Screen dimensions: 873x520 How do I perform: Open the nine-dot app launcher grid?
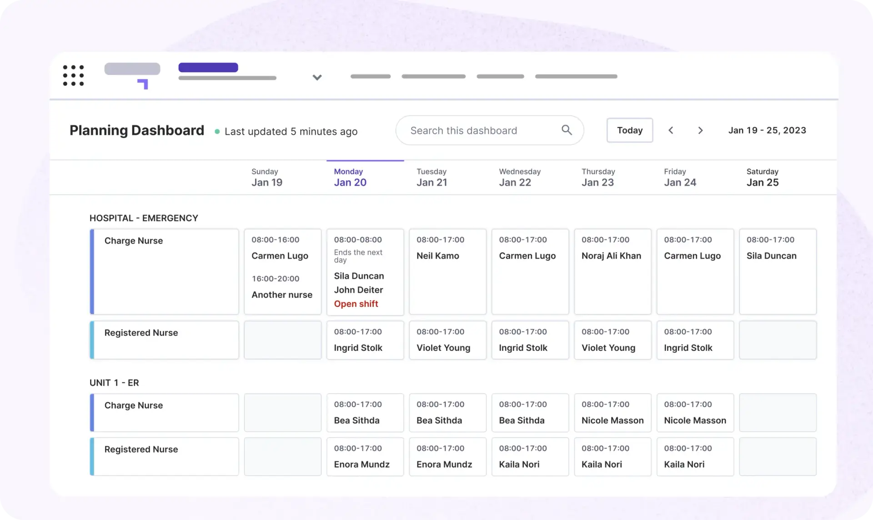[73, 75]
